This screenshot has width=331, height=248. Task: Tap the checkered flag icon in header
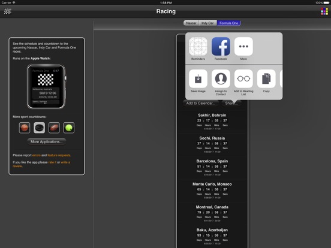(8, 11)
